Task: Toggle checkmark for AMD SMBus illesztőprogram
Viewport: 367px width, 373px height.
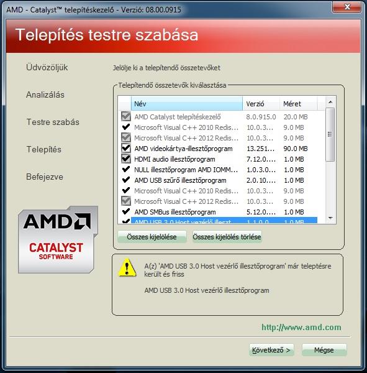Action: tap(125, 212)
